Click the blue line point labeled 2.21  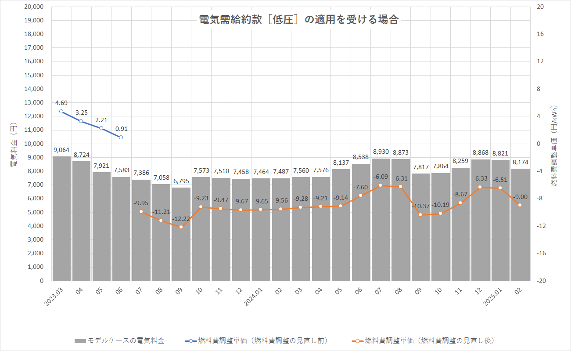[x=101, y=128]
